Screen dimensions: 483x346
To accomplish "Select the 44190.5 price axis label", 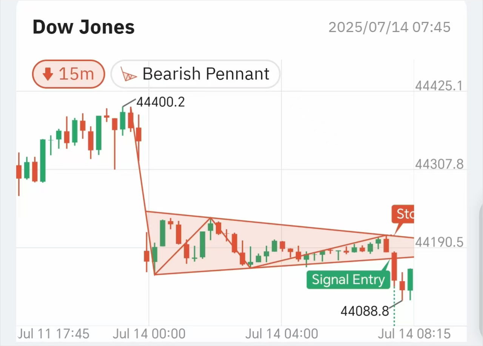I will tap(439, 242).
